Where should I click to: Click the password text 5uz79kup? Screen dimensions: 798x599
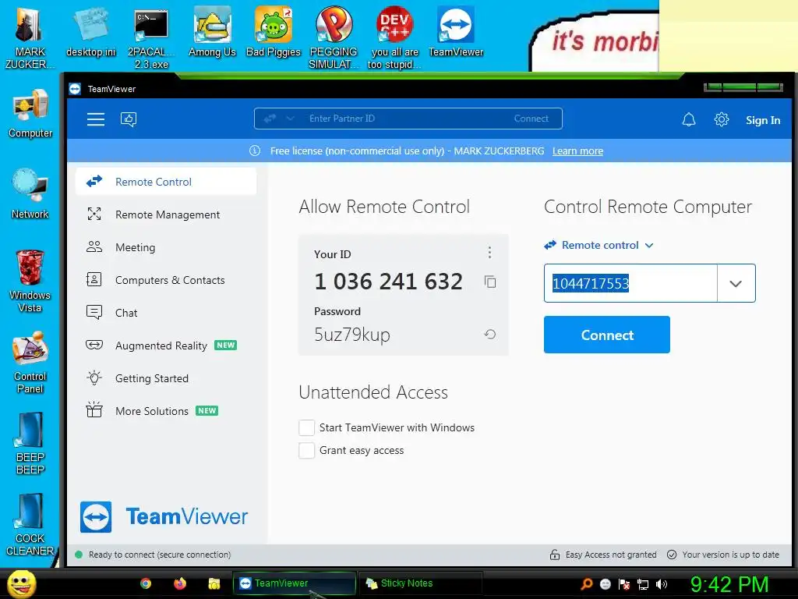coord(352,335)
